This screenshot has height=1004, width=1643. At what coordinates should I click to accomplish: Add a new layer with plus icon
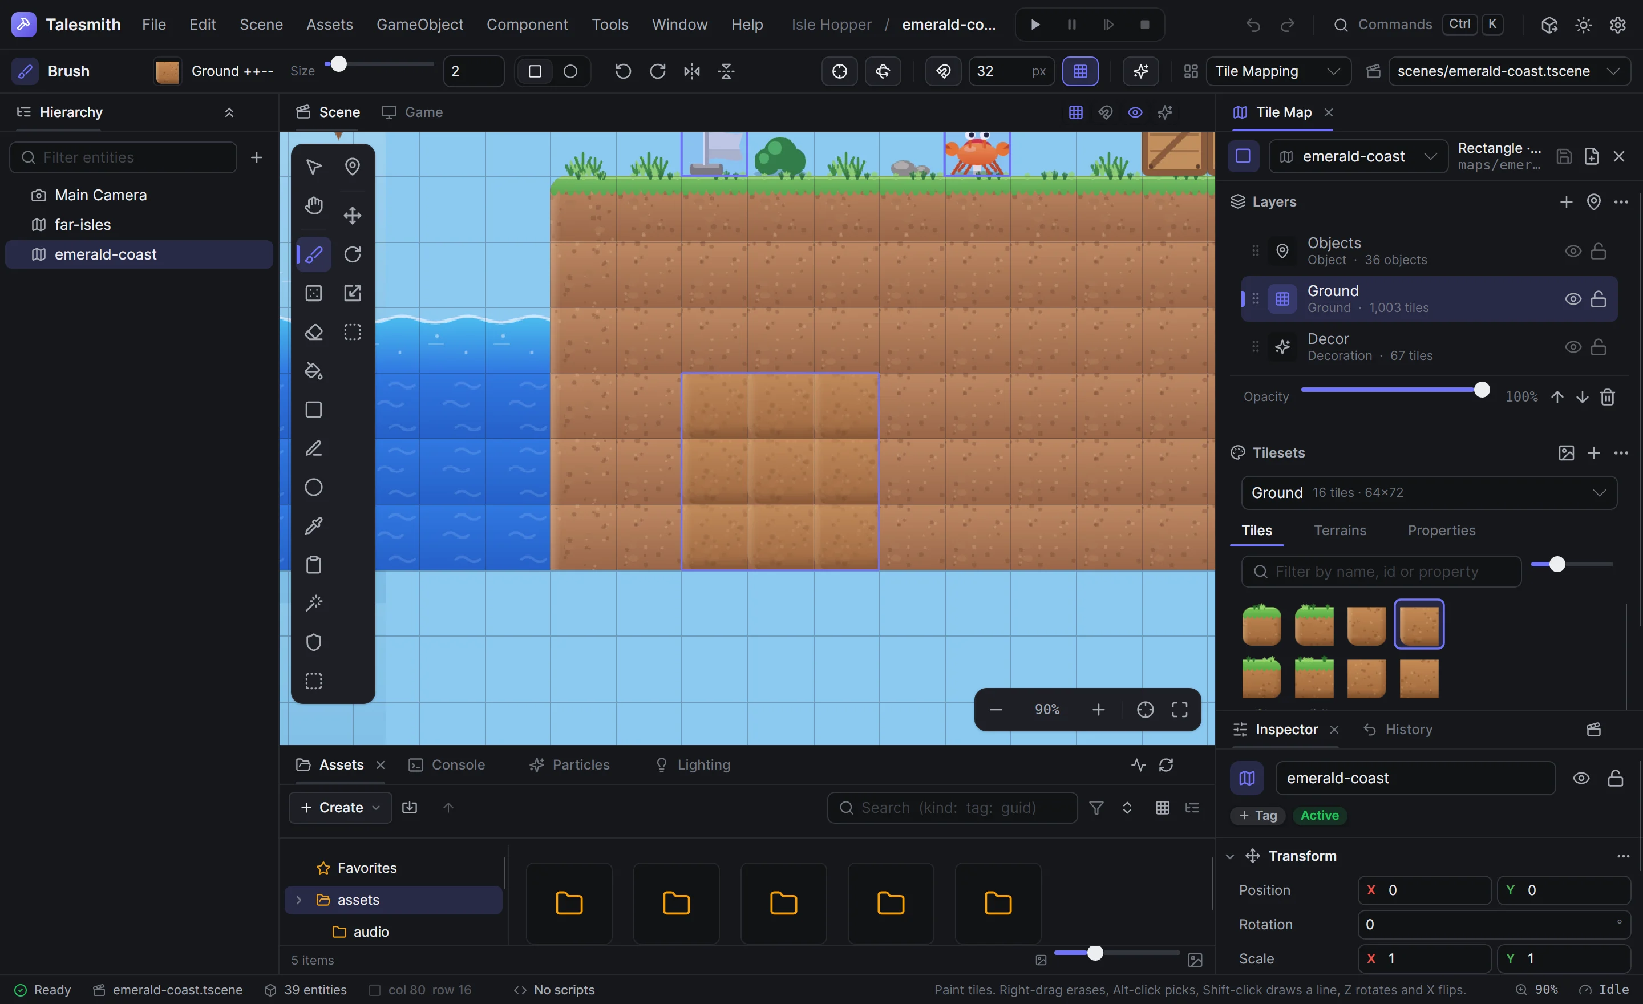tap(1565, 202)
